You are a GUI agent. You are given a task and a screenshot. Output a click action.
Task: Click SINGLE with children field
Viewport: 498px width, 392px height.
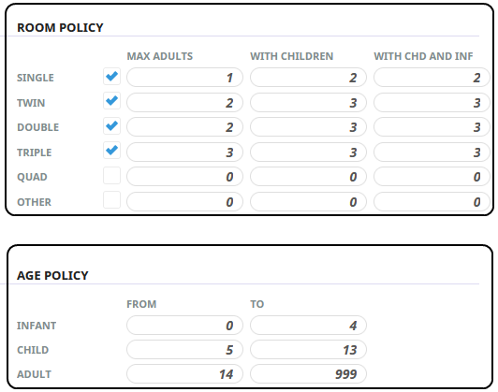tap(308, 77)
